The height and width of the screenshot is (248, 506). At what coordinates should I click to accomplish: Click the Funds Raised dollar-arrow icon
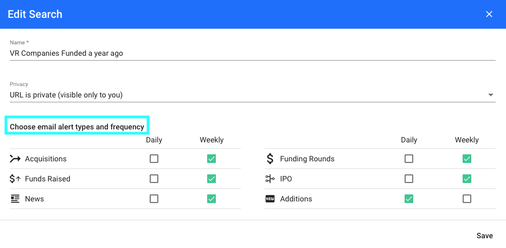pyautogui.click(x=15, y=179)
